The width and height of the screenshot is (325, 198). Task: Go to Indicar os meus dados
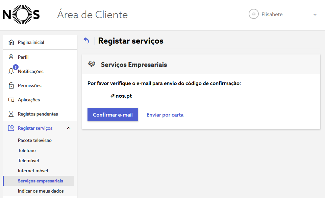pyautogui.click(x=41, y=191)
